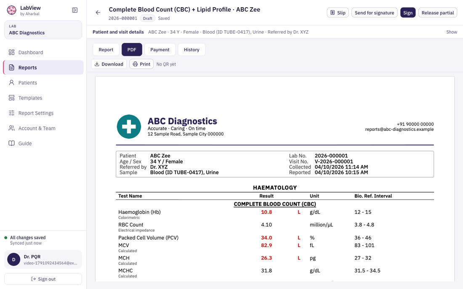This screenshot has width=463, height=289.
Task: Click the Dr. PQR avatar circle
Action: coord(13,260)
